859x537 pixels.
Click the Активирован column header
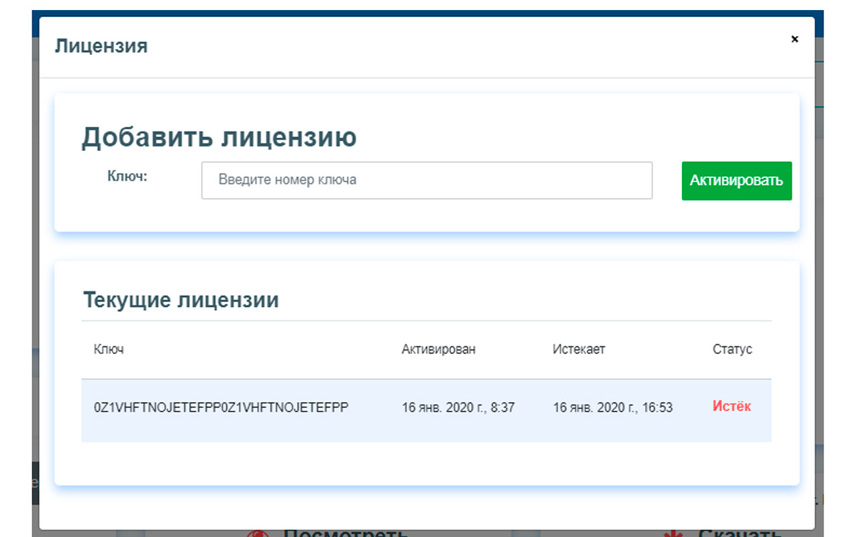tap(438, 350)
